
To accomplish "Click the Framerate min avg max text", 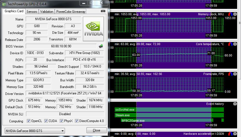I will tap(138, 74).
